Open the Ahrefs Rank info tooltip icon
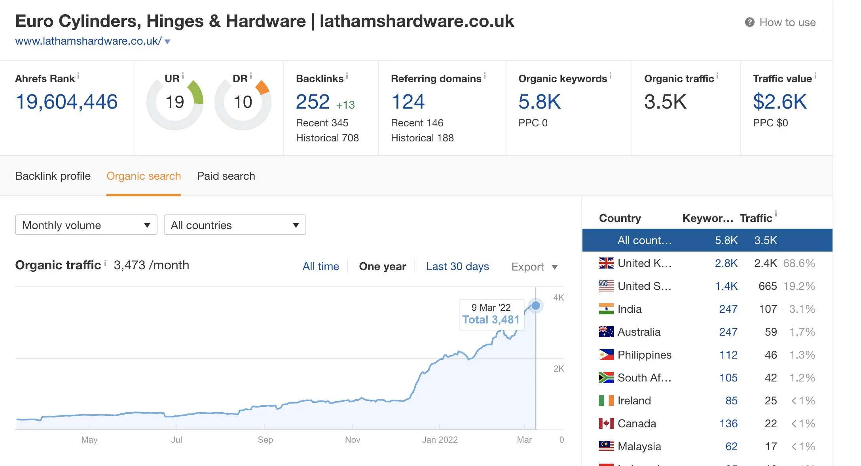861x466 pixels. [x=78, y=75]
